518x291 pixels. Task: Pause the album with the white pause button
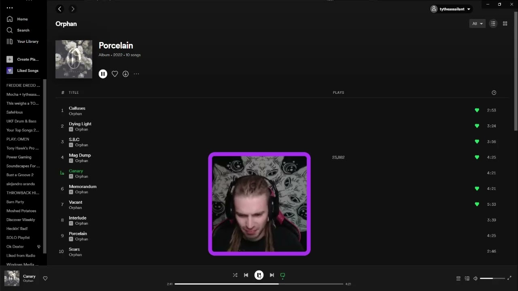click(x=103, y=74)
